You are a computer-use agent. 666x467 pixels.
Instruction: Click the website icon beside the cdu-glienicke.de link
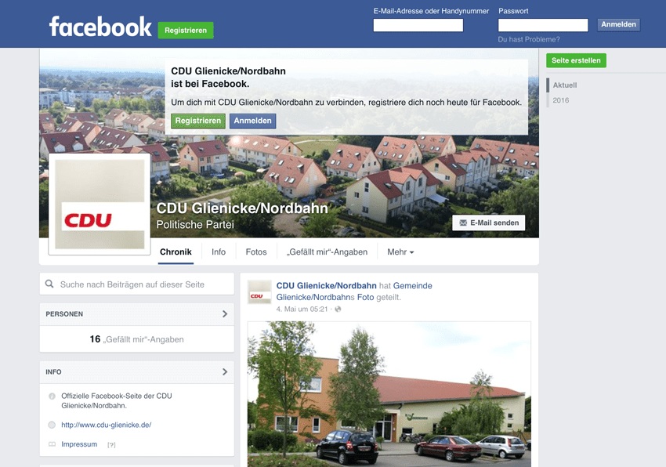point(52,425)
